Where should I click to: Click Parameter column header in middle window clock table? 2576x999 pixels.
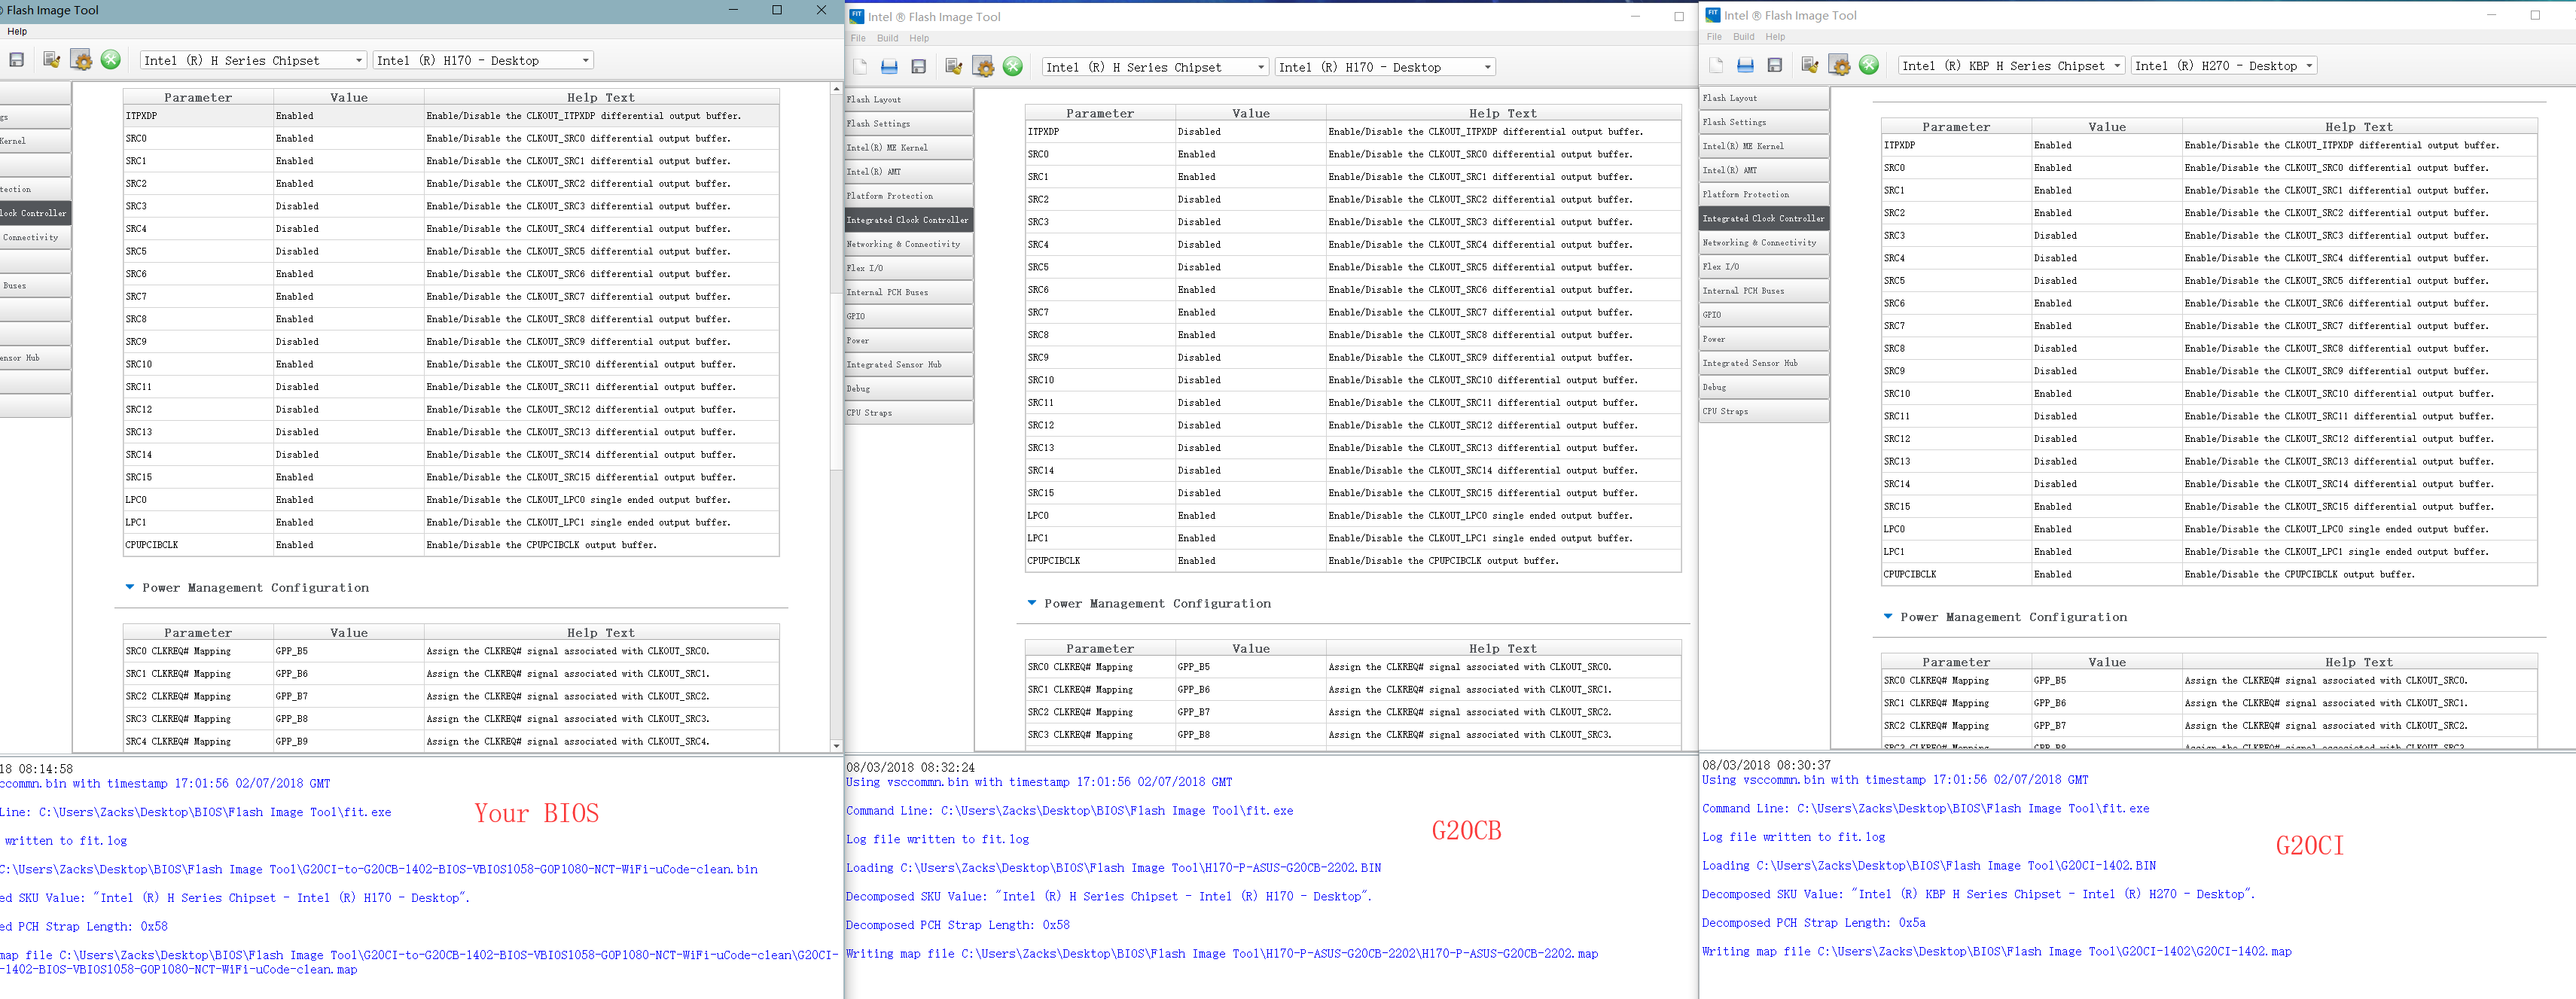(x=1100, y=113)
